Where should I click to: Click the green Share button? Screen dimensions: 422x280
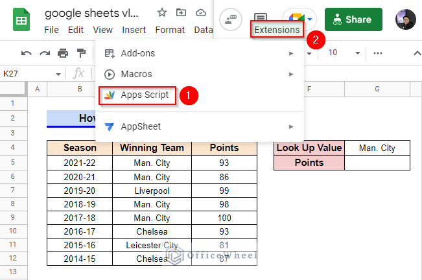353,19
